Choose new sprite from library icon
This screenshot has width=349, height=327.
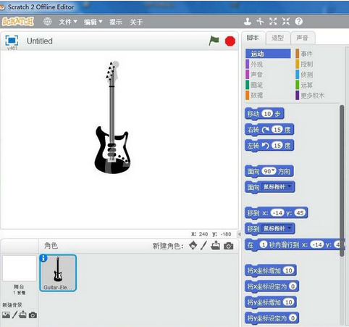(x=193, y=246)
